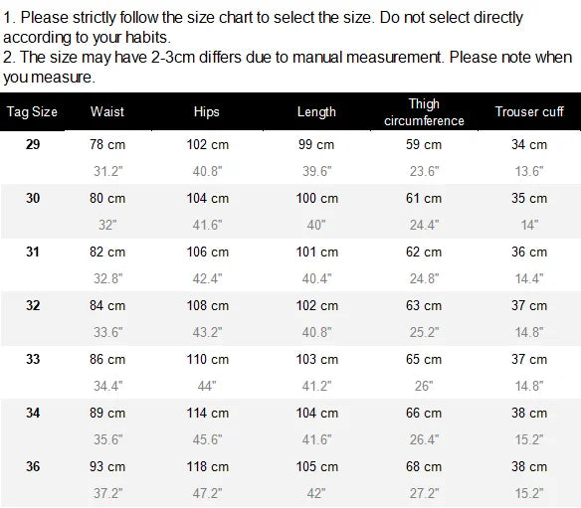
Task: Click the Trouser cuff header
Action: 529,111
